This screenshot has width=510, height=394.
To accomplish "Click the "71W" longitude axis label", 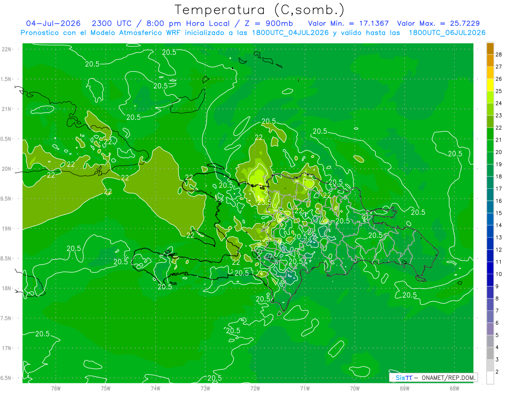I will pos(305,388).
